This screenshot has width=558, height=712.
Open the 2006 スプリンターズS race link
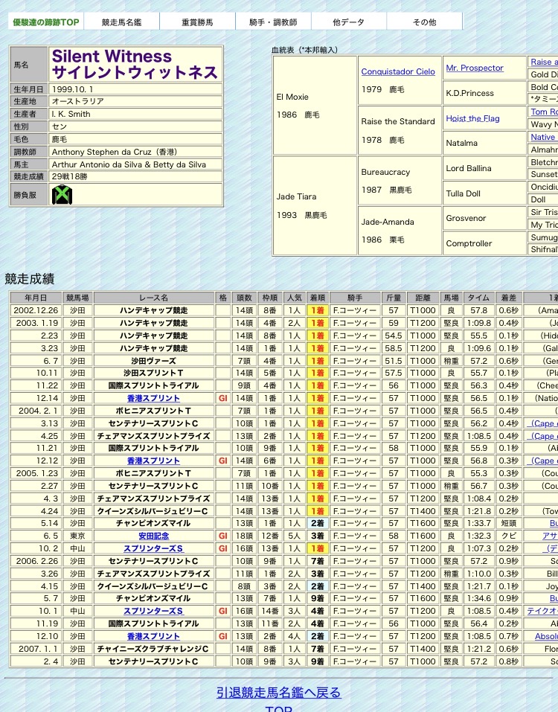[x=153, y=612]
